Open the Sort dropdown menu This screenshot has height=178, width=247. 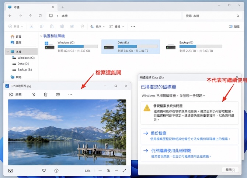coord(97,27)
